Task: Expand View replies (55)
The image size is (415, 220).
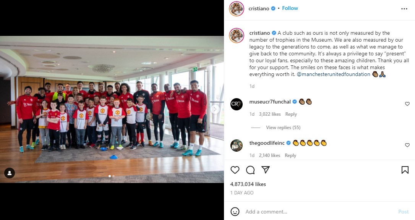Action: click(283, 128)
